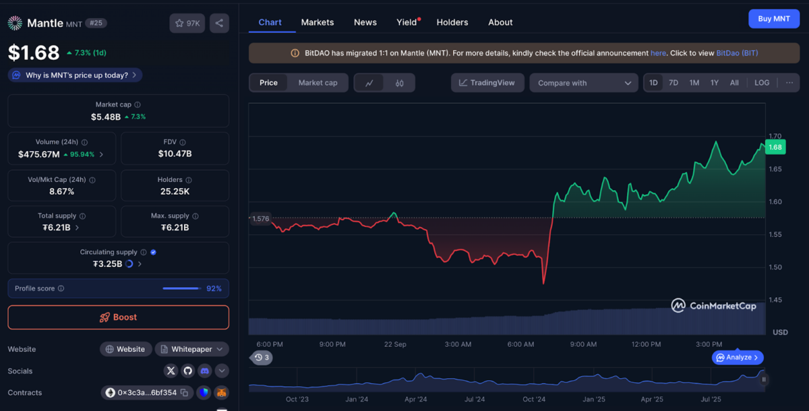Set the chart range to All
The image size is (809, 411).
[734, 83]
